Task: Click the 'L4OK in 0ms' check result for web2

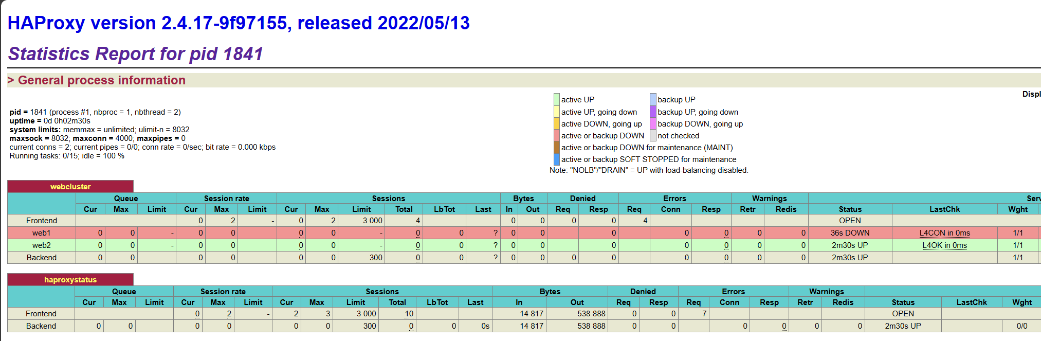Action: tap(944, 245)
